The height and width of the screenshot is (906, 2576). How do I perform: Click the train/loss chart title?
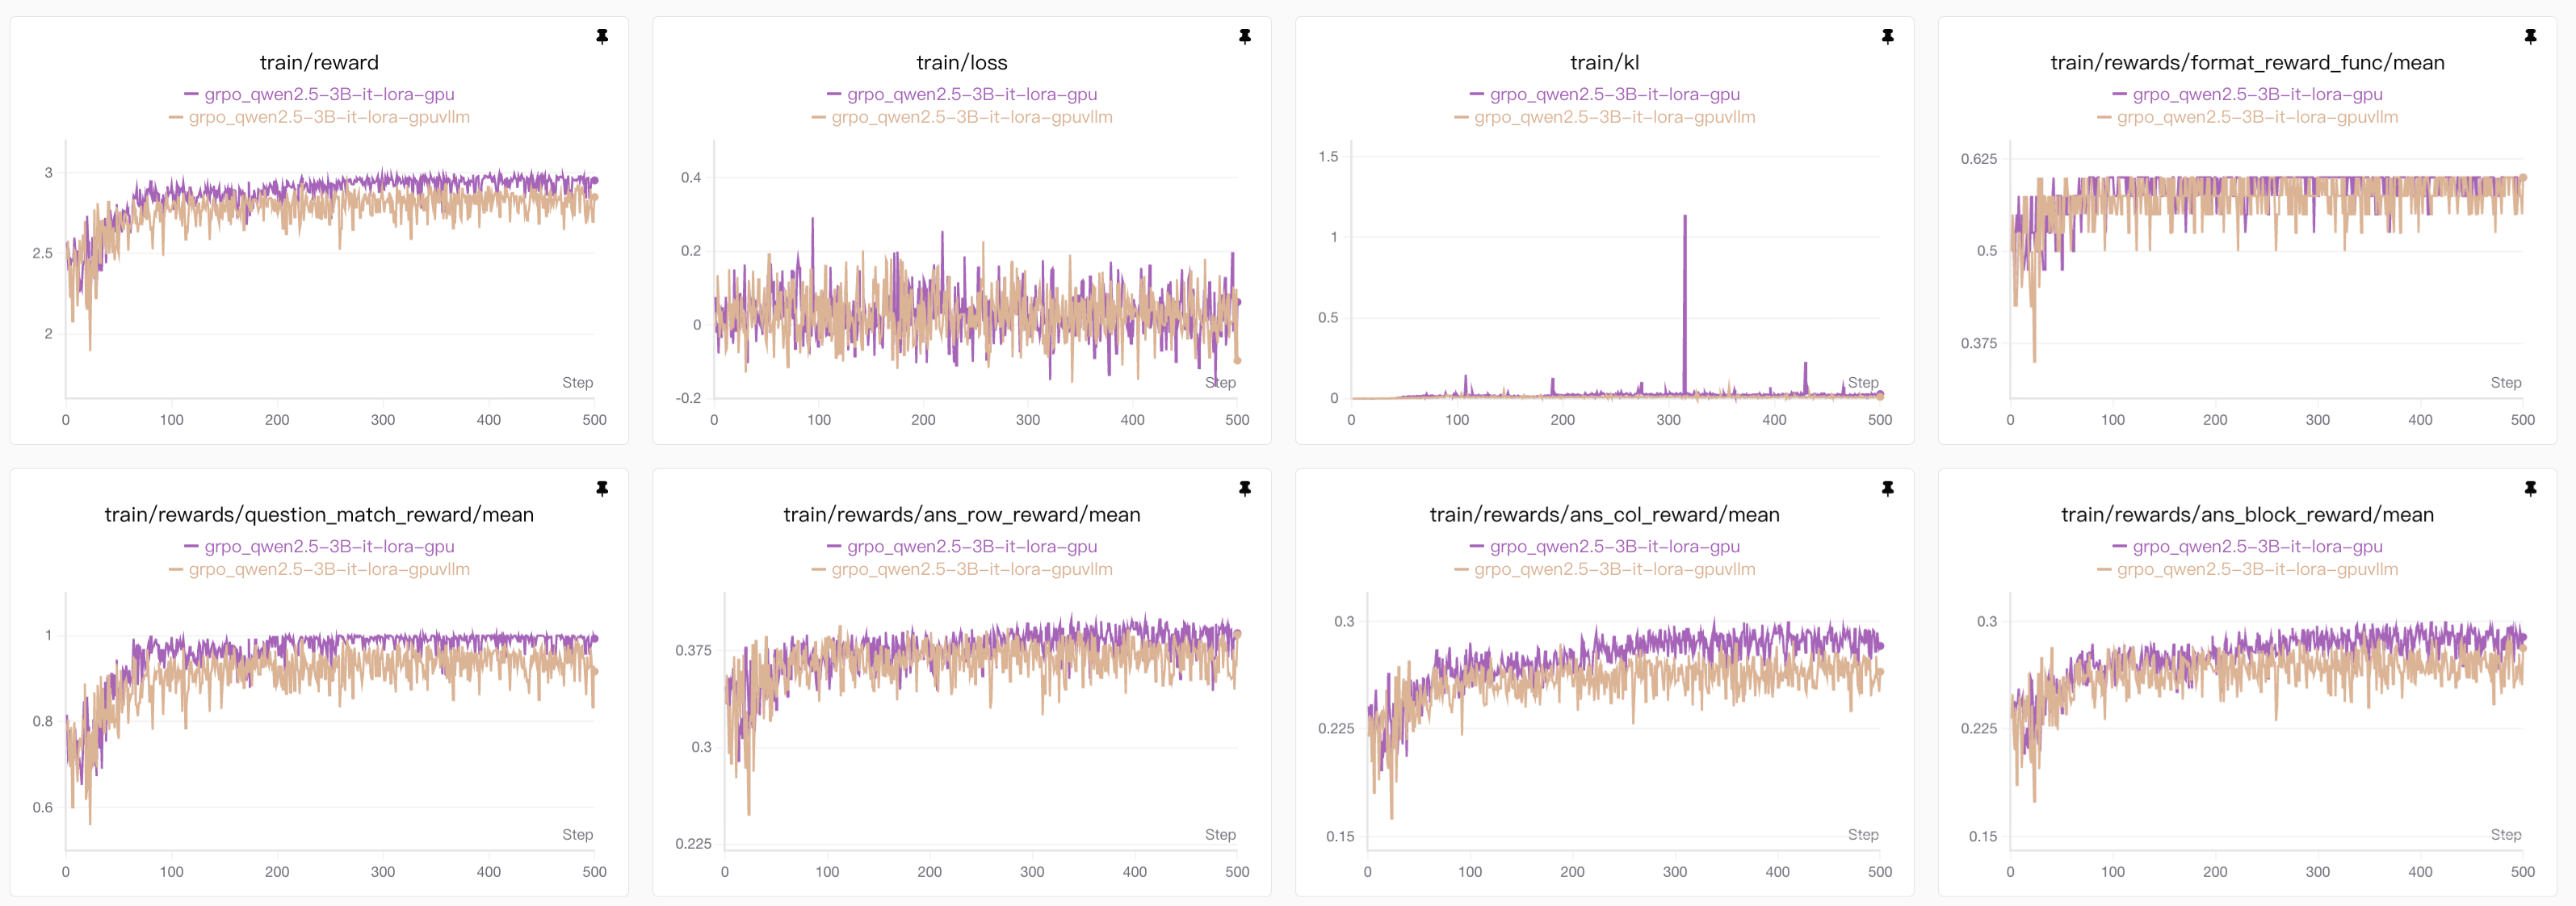click(961, 63)
